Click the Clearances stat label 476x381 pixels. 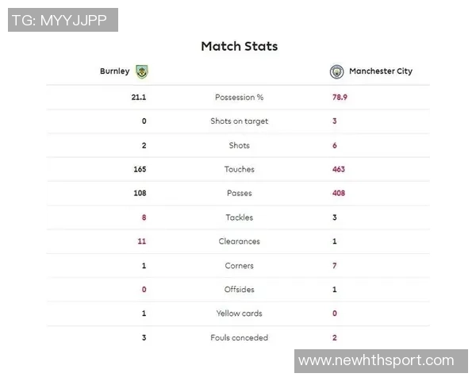(239, 241)
